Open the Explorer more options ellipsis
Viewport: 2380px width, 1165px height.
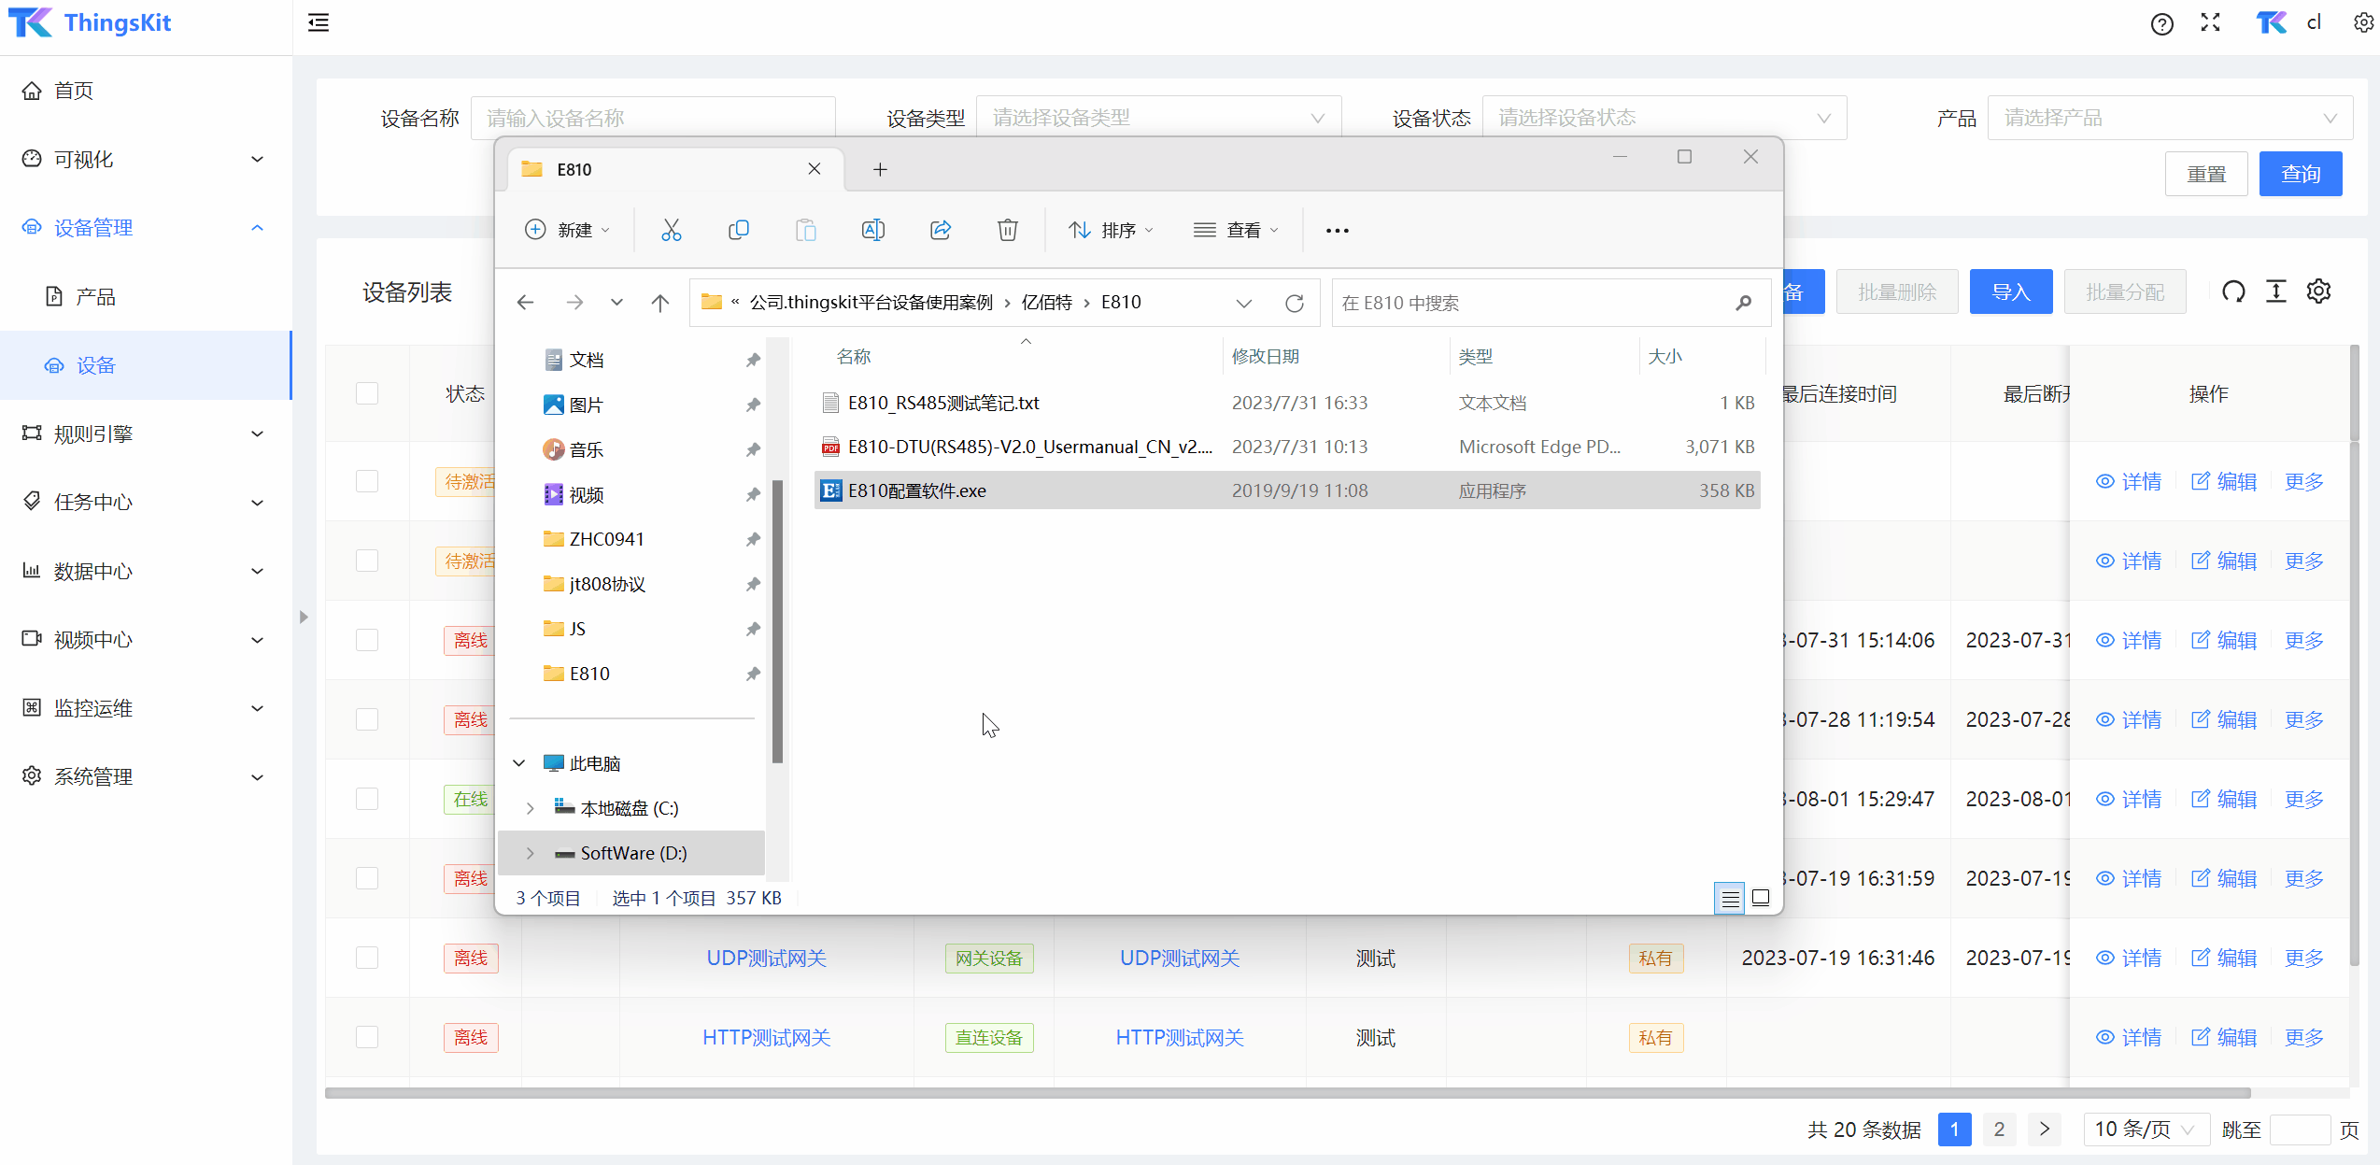click(1337, 230)
